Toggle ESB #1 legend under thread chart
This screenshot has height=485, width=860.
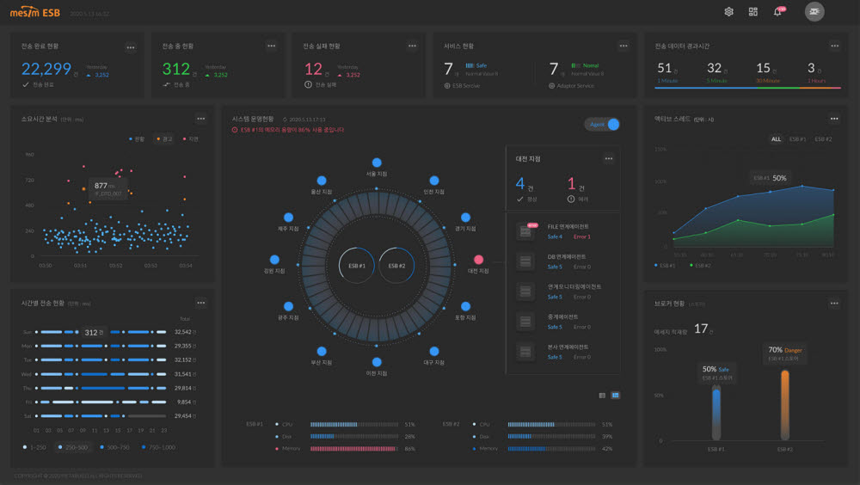(x=666, y=266)
